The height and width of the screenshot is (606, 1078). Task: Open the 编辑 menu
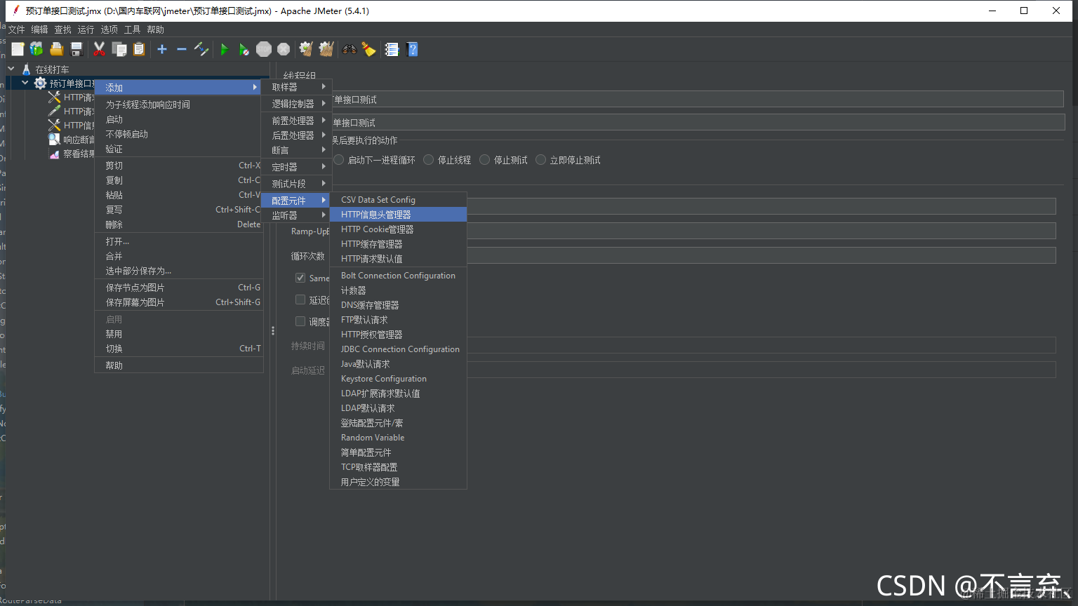(39, 29)
